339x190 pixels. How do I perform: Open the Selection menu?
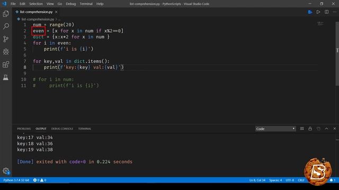pos(36,4)
